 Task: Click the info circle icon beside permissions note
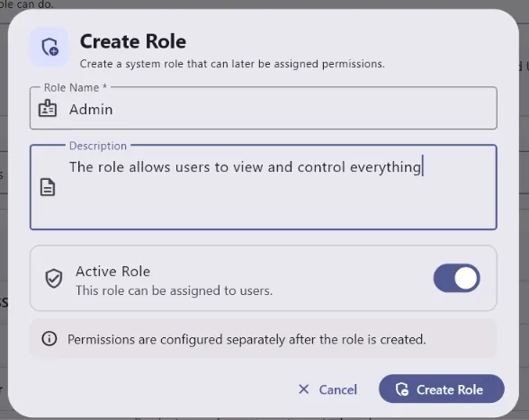49,339
